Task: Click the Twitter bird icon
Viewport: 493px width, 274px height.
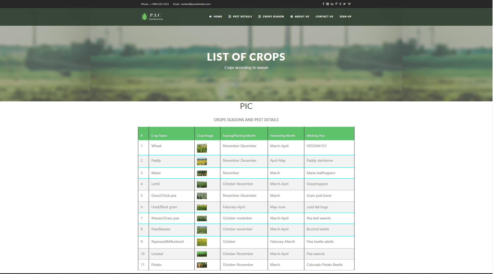Action: point(344,4)
